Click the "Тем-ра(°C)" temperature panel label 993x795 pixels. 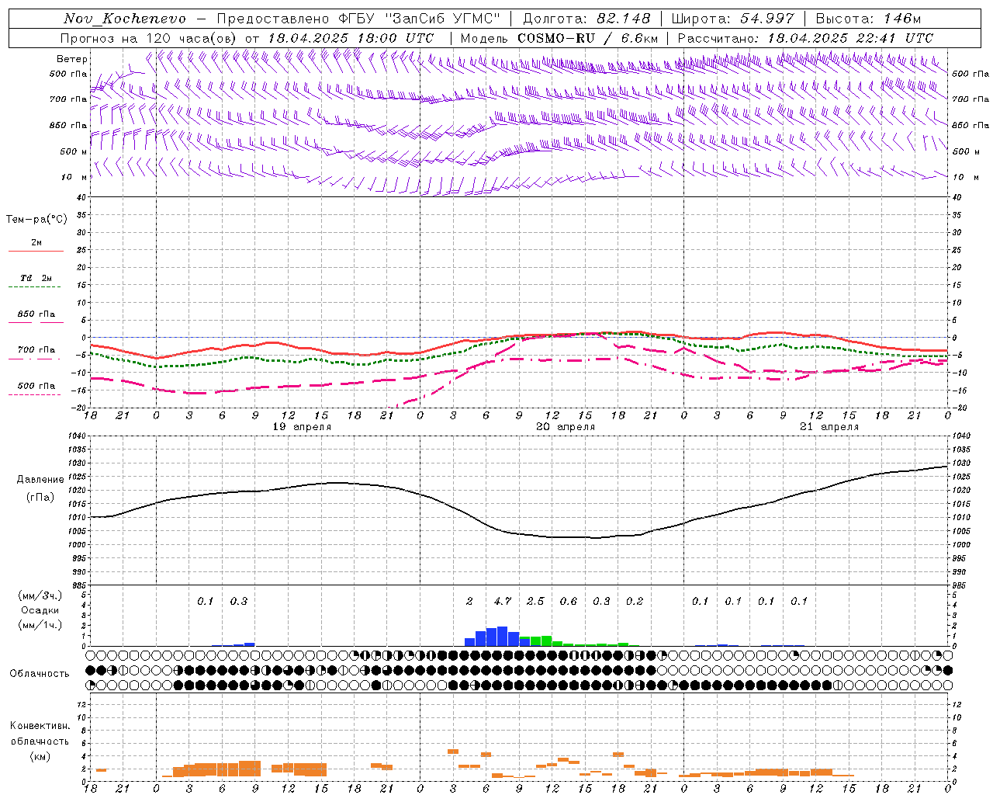pyautogui.click(x=36, y=220)
